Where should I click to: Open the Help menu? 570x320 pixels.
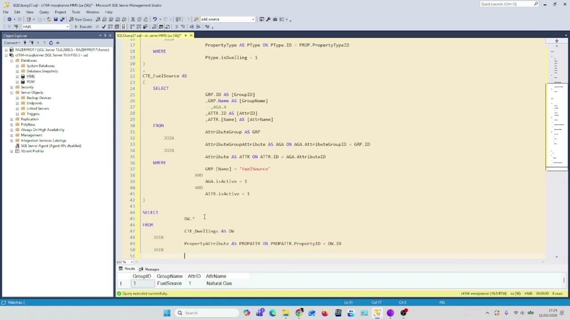[109, 12]
